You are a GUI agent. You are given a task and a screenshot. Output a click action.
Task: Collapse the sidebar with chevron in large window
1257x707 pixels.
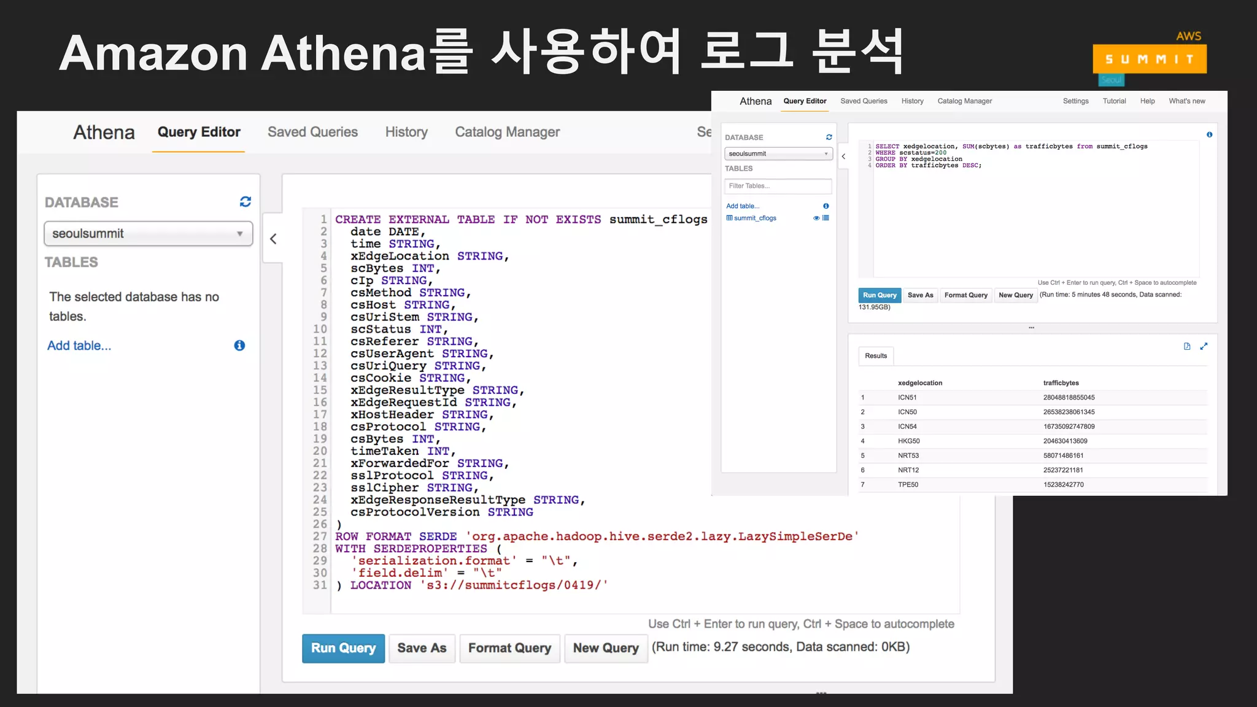tap(273, 239)
